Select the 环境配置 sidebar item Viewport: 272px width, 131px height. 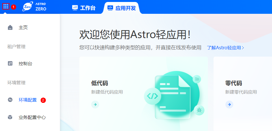coord(28,100)
